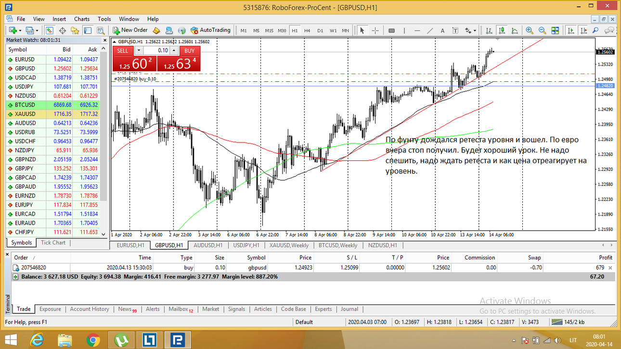The width and height of the screenshot is (621, 349).
Task: Click the tile windows icon
Action: [x=555, y=30]
